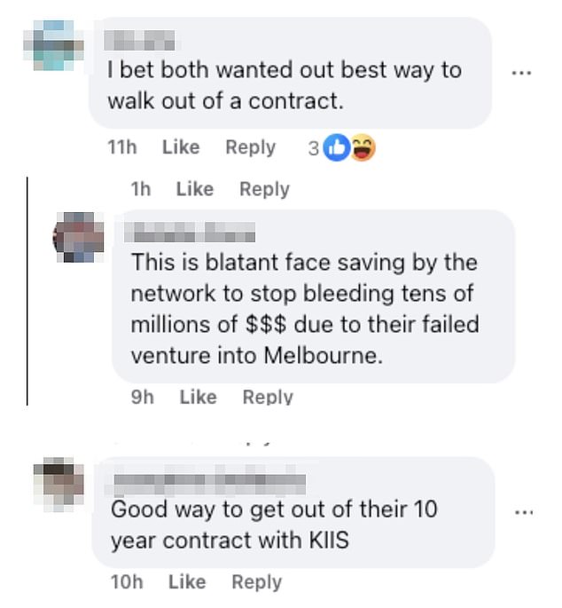Open blurred name of first commenter
562x608 pixels.
pos(139,40)
